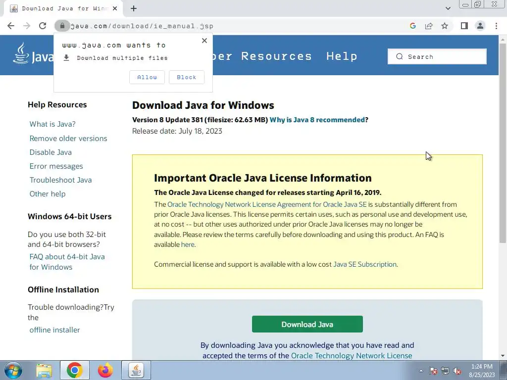Open the Windows Start button
Image resolution: width=507 pixels, height=380 pixels.
click(13, 370)
